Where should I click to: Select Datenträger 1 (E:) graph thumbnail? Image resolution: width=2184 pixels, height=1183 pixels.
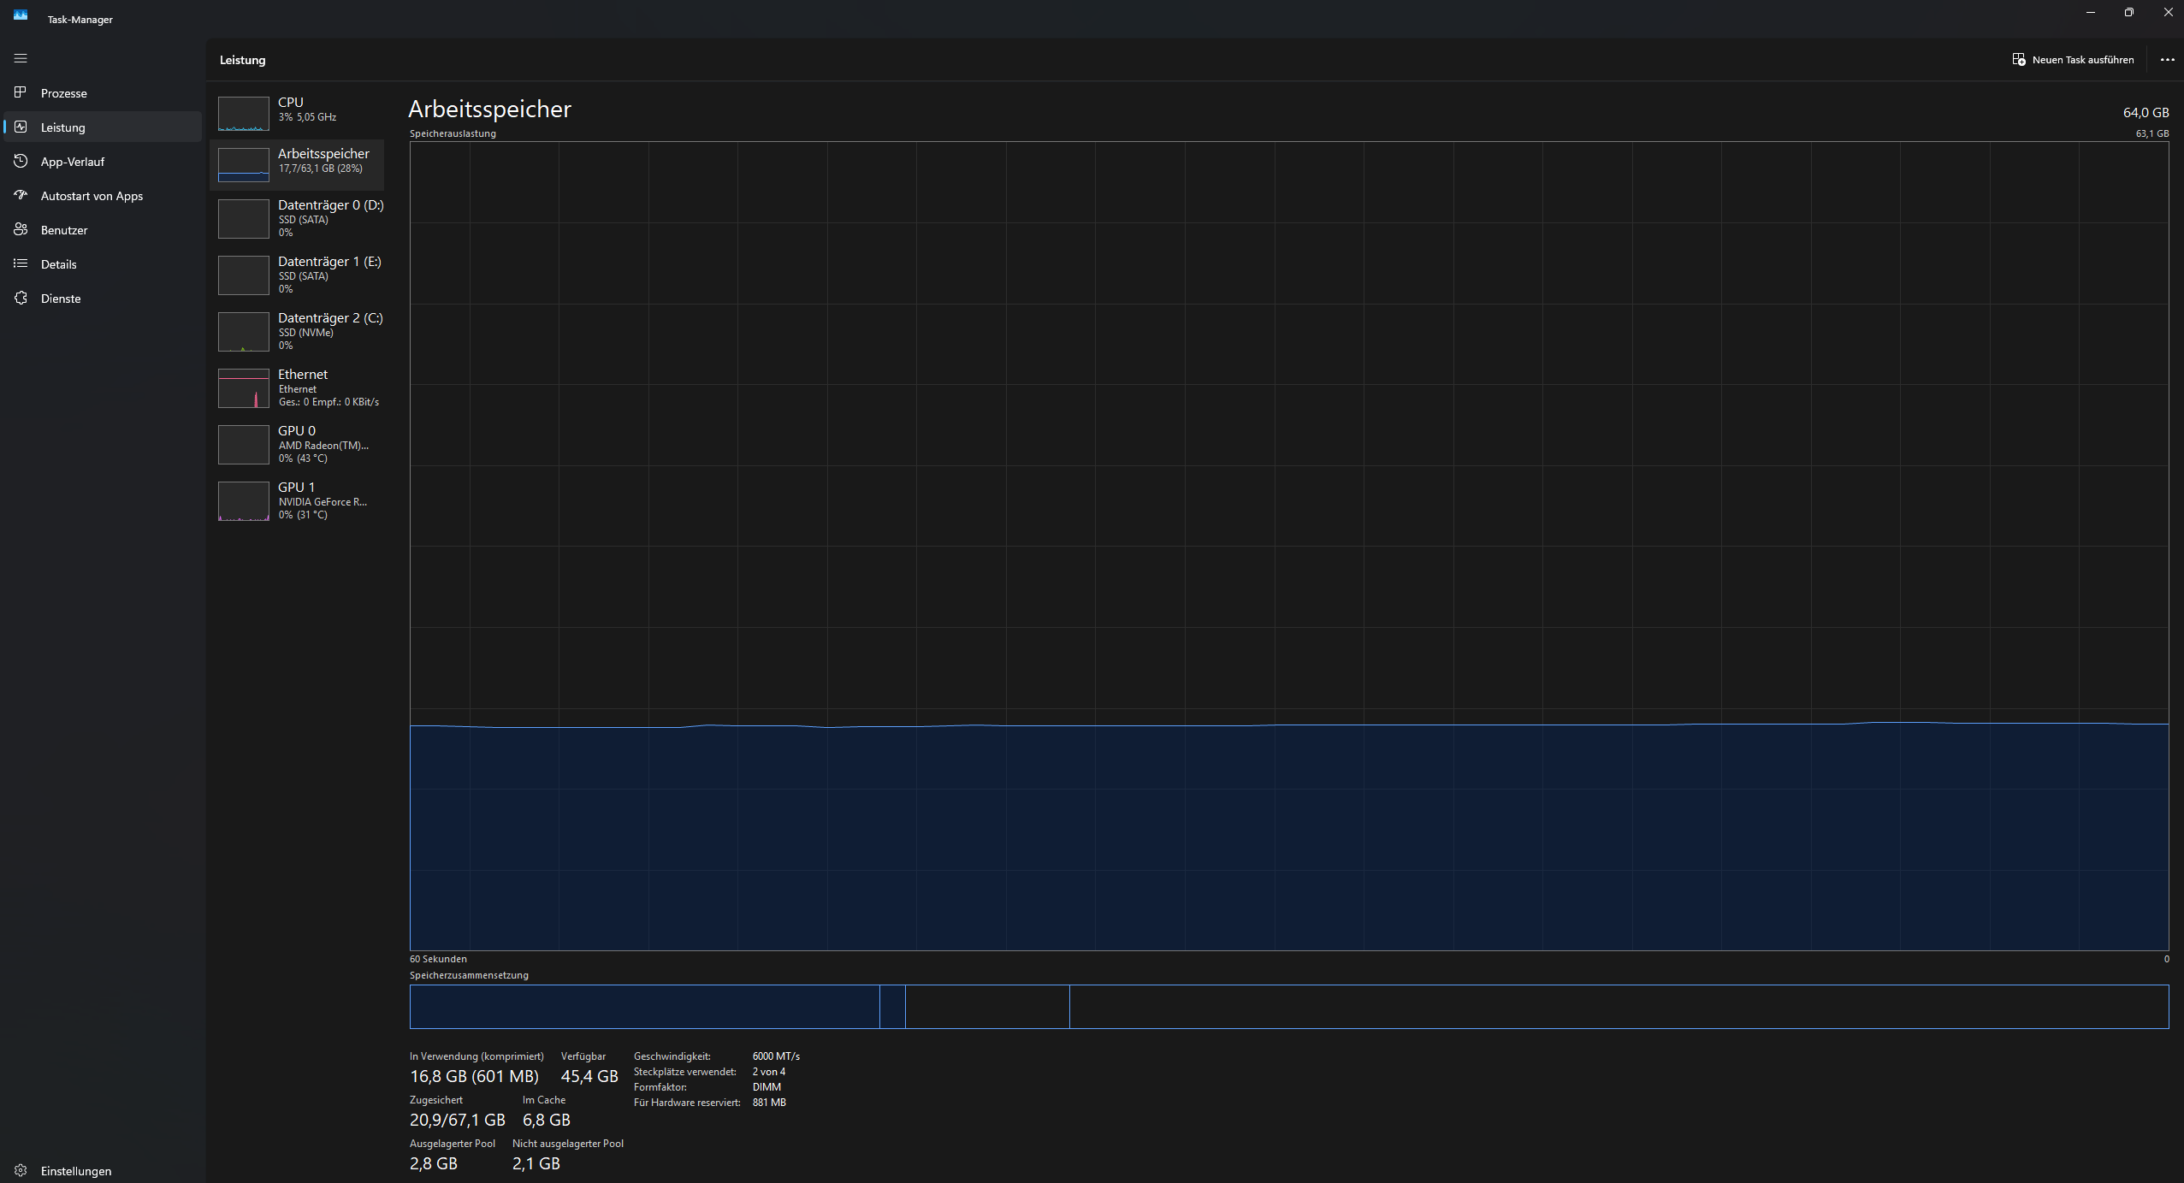click(x=244, y=275)
